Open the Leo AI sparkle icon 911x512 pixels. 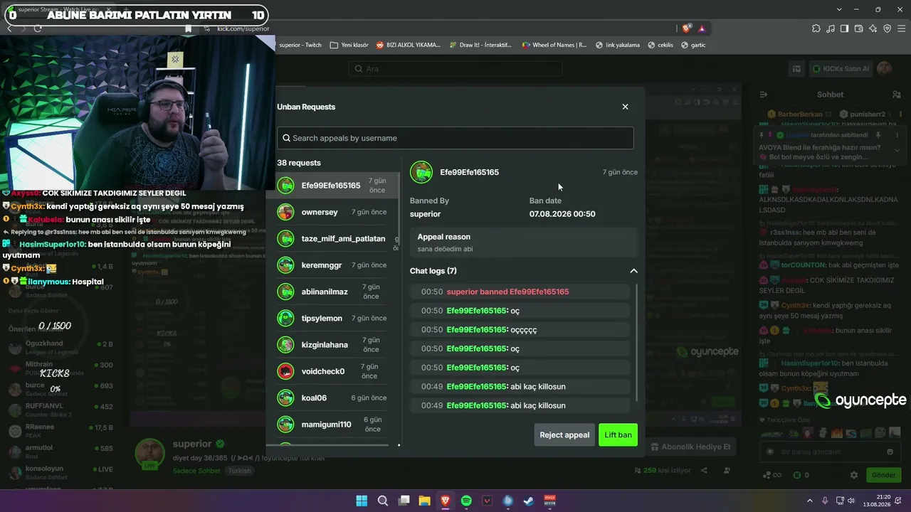click(873, 28)
